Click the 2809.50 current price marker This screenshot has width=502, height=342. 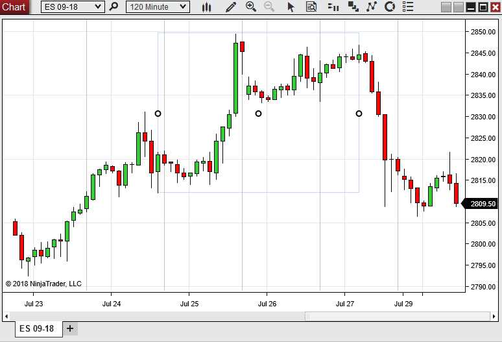pyautogui.click(x=483, y=204)
